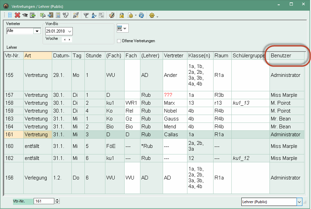Click the WR1 Fach cell

[x=132, y=103]
